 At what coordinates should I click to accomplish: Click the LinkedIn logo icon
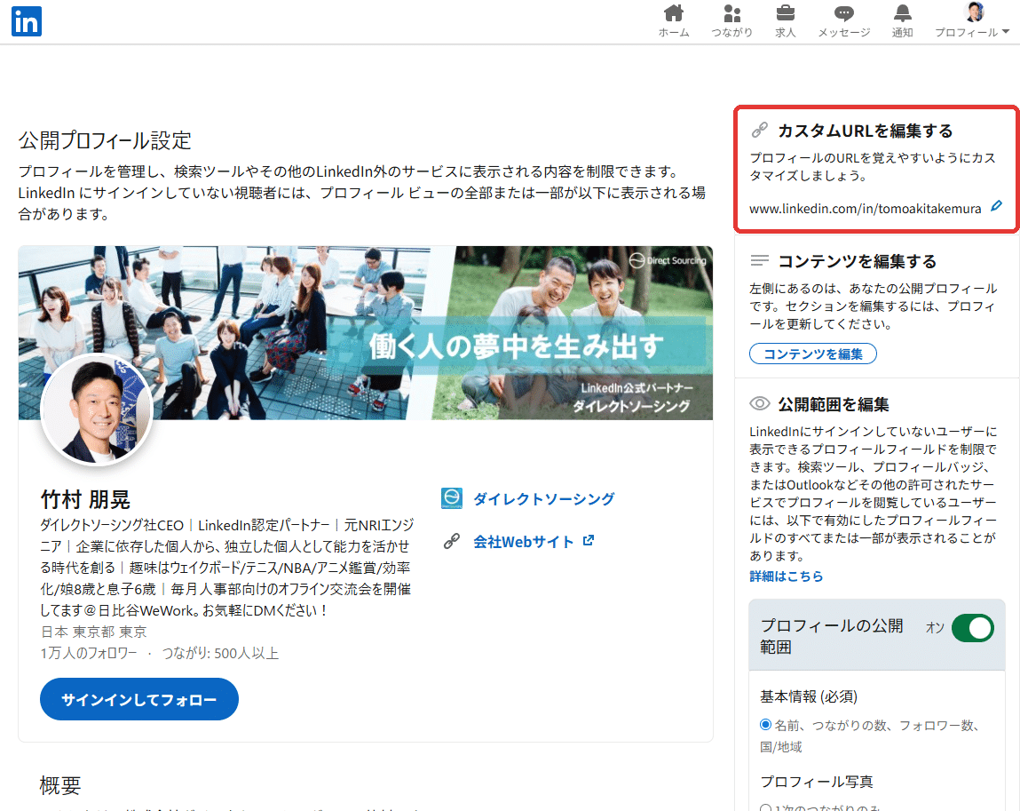click(x=27, y=21)
